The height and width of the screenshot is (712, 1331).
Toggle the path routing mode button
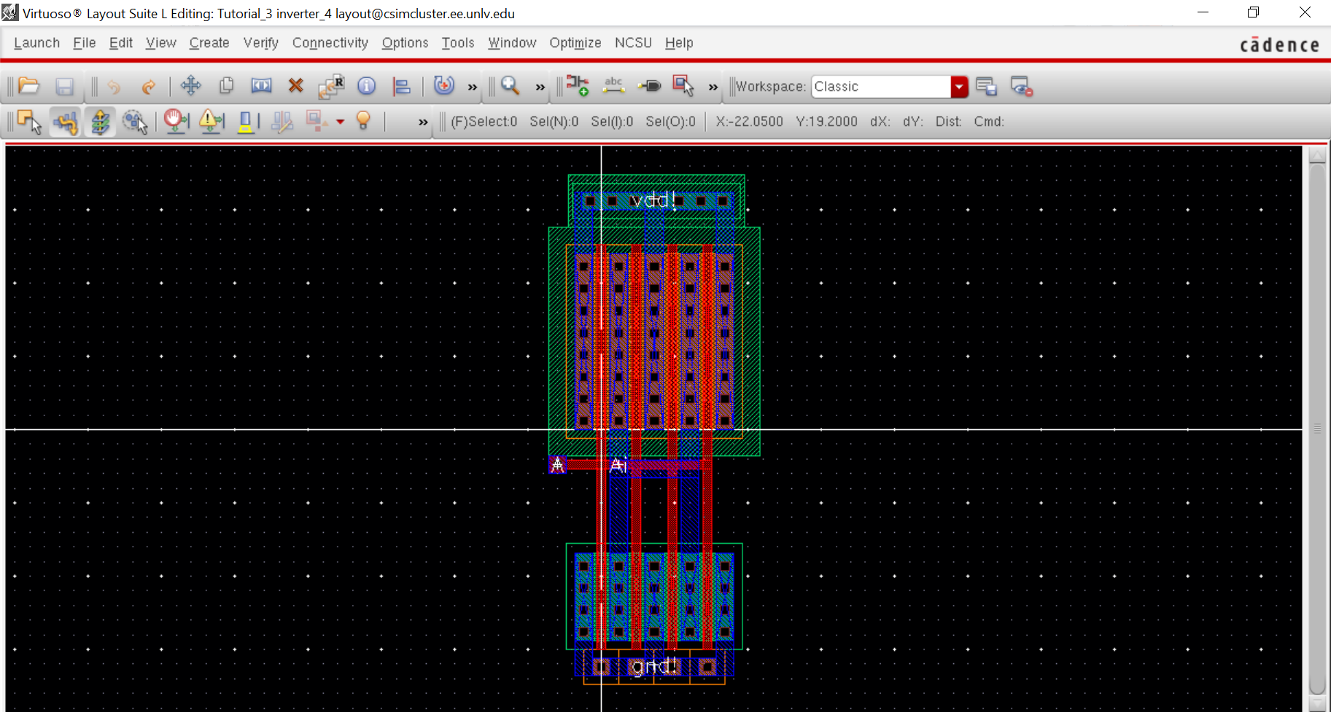coord(66,122)
